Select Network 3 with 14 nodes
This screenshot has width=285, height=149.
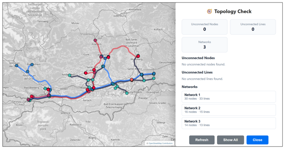pyautogui.click(x=229, y=123)
